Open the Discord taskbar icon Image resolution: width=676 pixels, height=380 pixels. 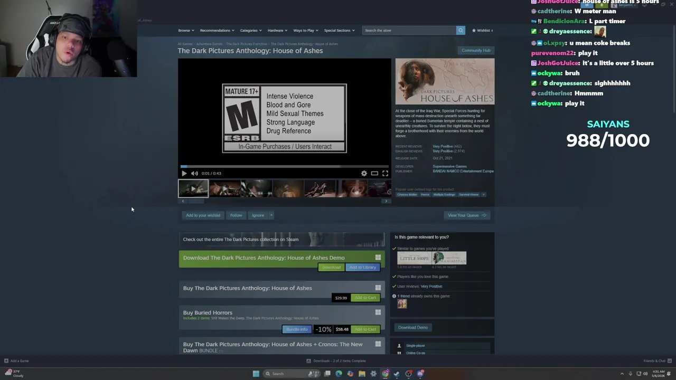(420, 374)
